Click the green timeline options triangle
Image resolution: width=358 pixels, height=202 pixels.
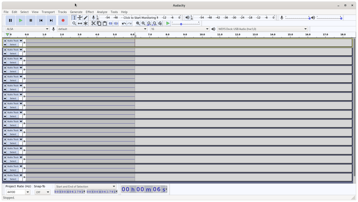(x=7, y=35)
